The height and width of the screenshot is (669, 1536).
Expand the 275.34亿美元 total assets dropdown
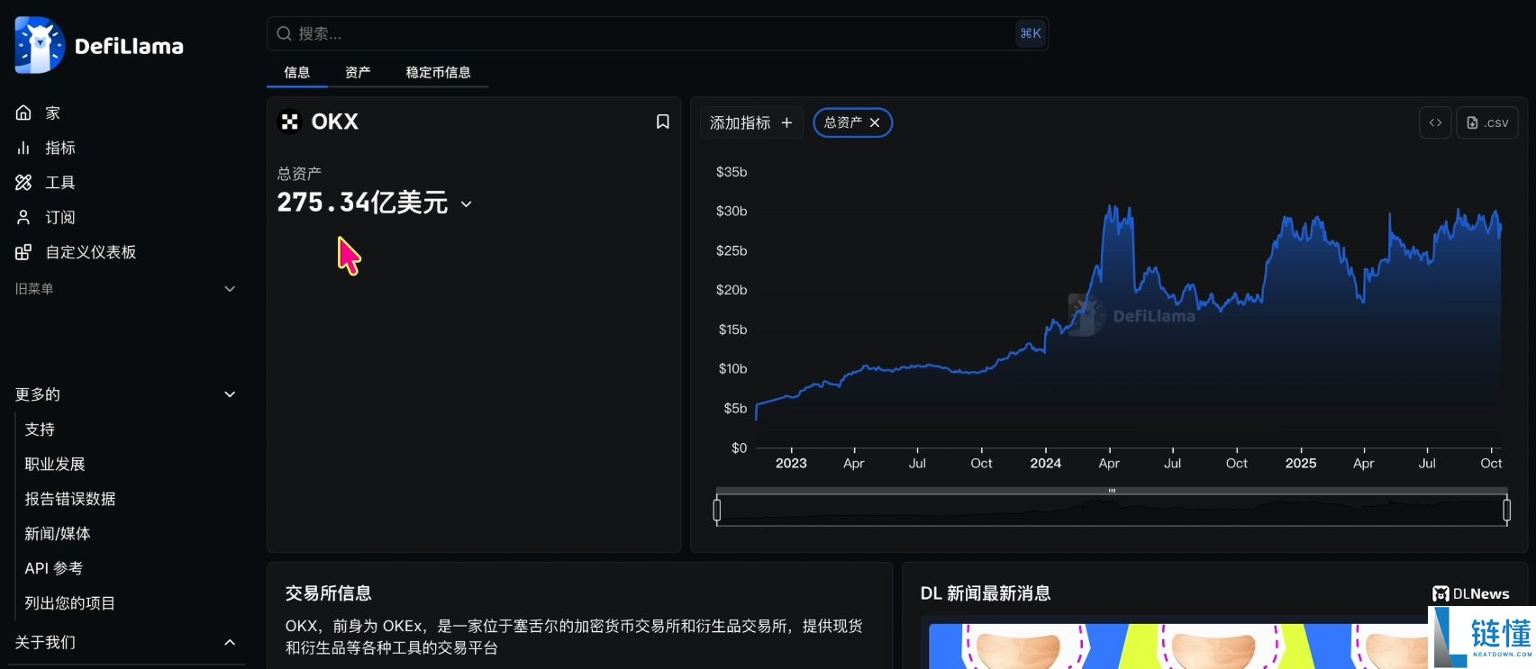click(466, 204)
